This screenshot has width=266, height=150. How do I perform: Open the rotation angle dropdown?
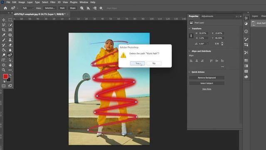[x=207, y=44]
